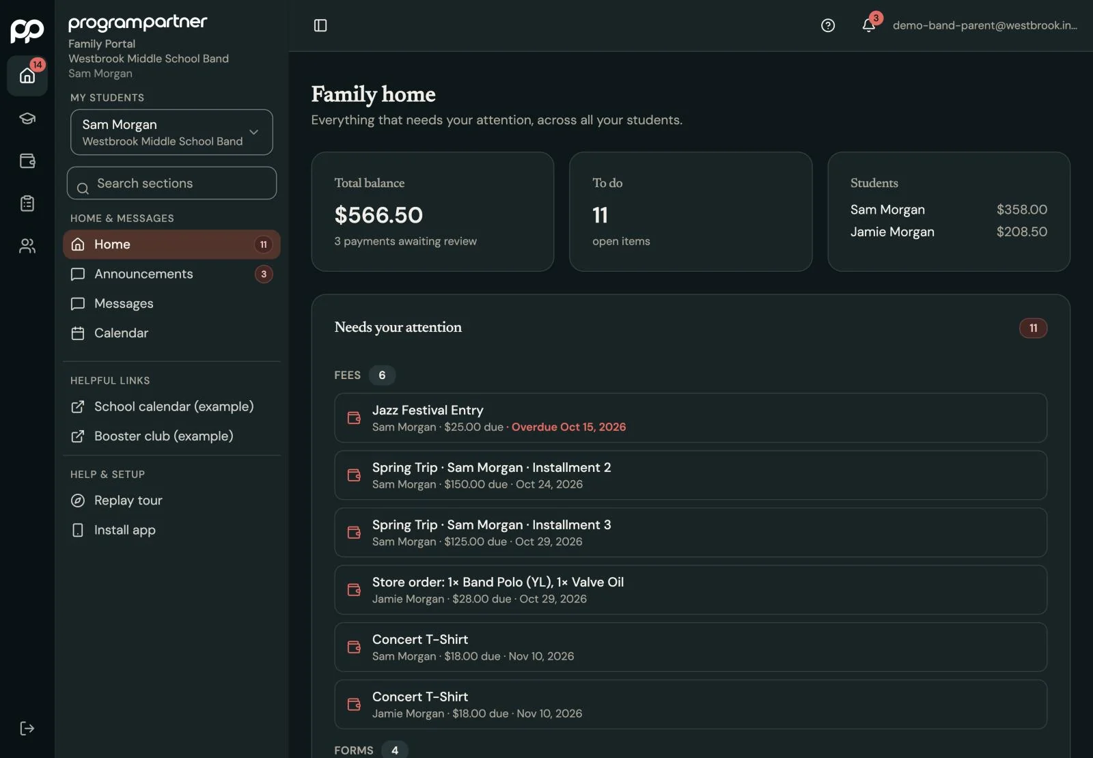The height and width of the screenshot is (758, 1093).
Task: Click the Announcements unread badge 3
Action: (x=264, y=274)
